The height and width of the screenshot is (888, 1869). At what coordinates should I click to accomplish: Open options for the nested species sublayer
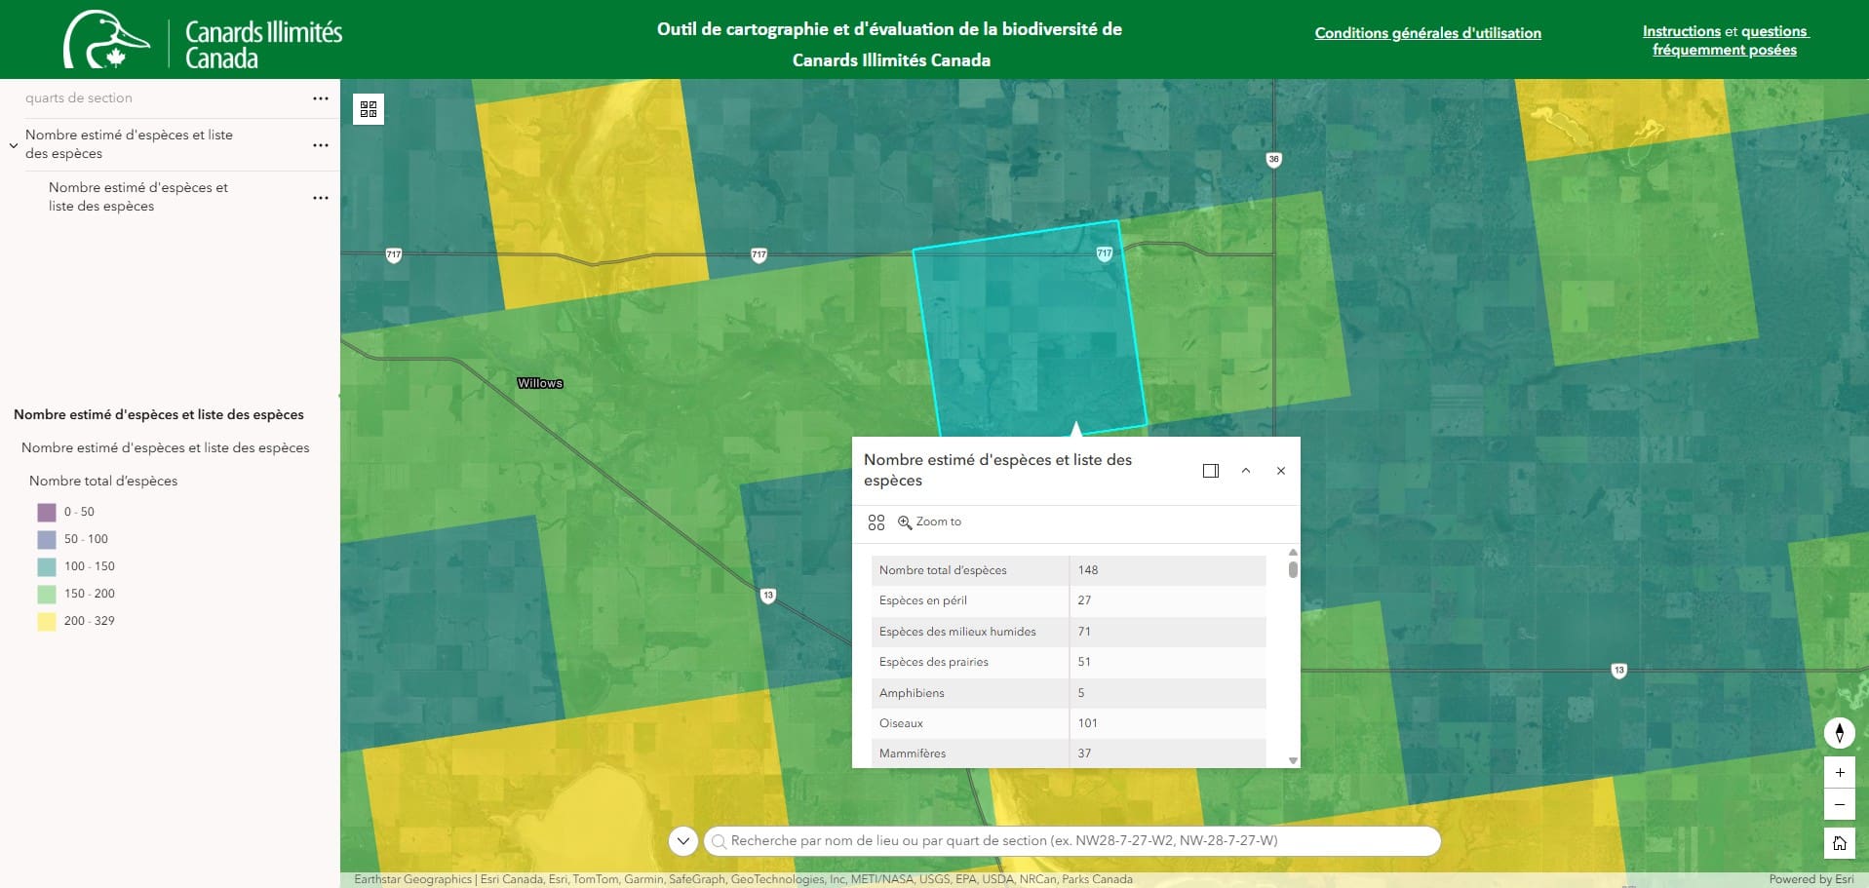point(321,198)
